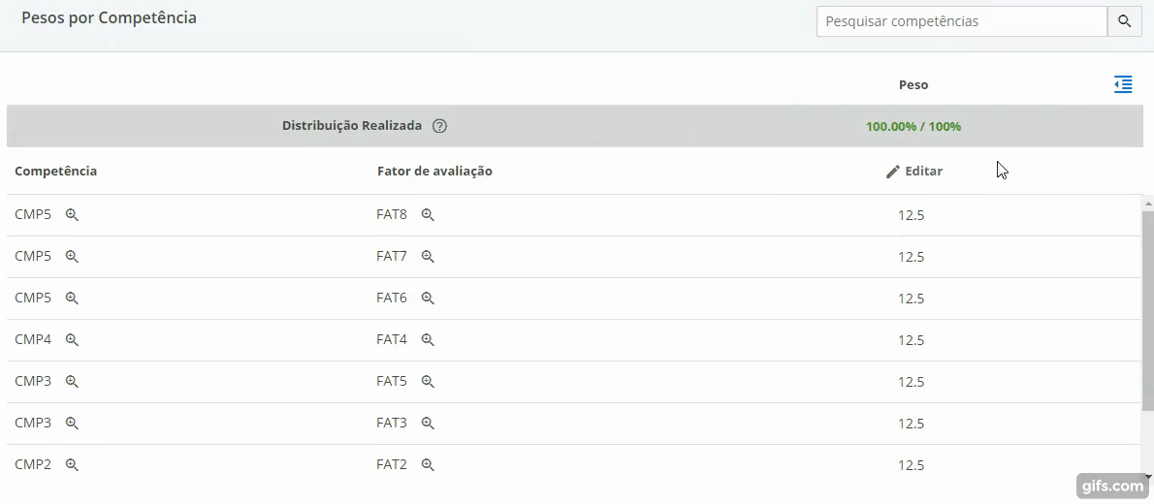Click the Editar pencil button

pyautogui.click(x=914, y=172)
